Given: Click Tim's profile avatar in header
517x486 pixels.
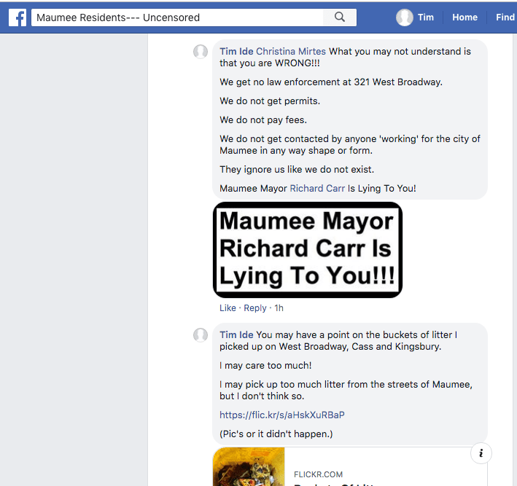Looking at the screenshot, I should tap(405, 17).
